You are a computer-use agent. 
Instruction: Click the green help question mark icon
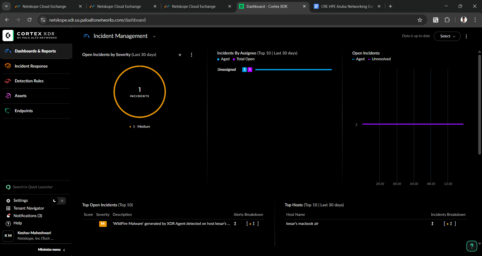click(471, 246)
